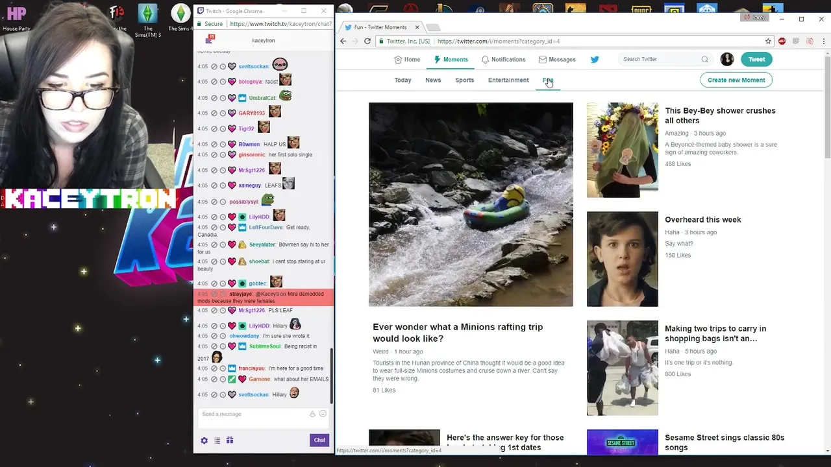Click the gift icon below the chat box
The height and width of the screenshot is (467, 831).
click(230, 440)
